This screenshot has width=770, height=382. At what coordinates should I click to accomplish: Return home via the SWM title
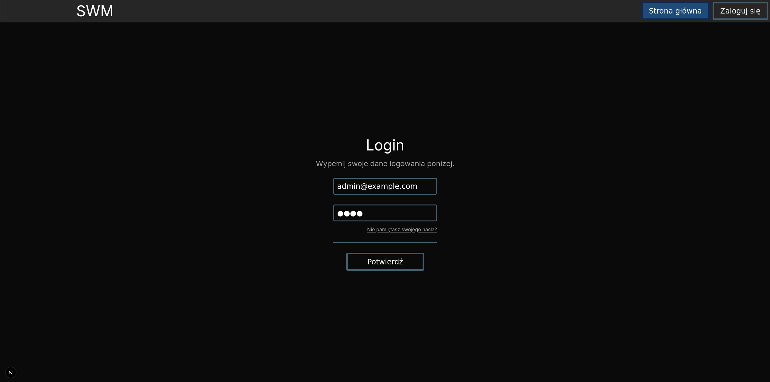[x=95, y=11]
